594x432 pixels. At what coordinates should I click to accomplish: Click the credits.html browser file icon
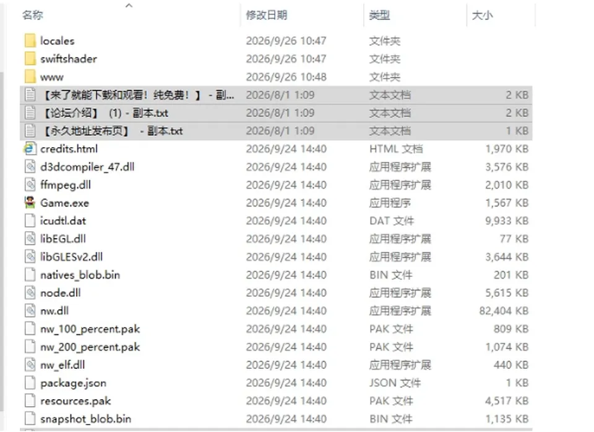[30, 149]
